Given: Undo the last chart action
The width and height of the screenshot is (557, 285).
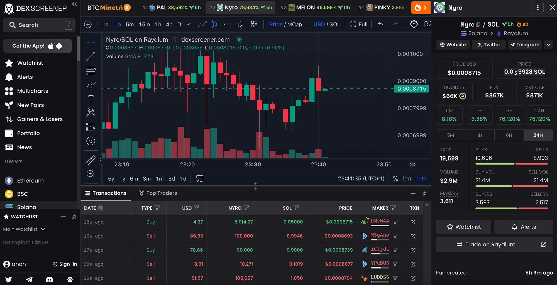Looking at the screenshot, I should click(380, 24).
